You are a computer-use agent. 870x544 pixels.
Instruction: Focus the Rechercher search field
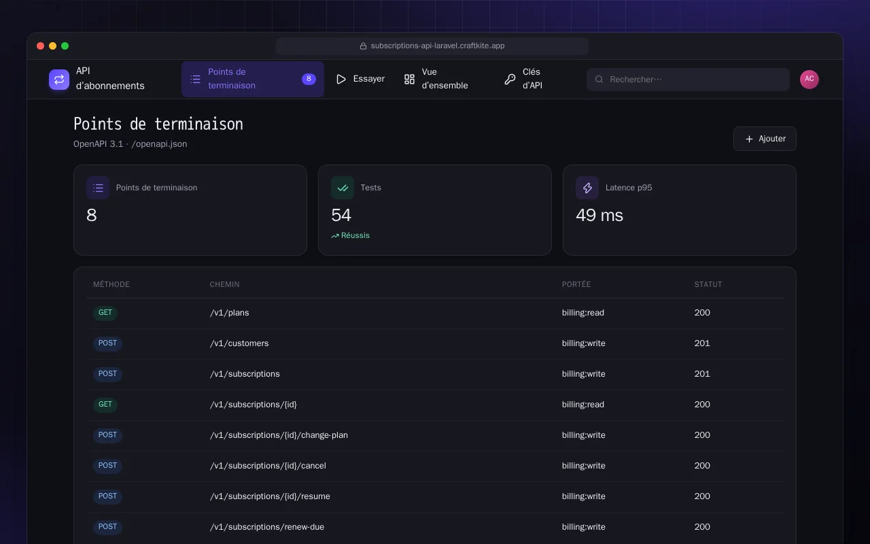point(688,80)
